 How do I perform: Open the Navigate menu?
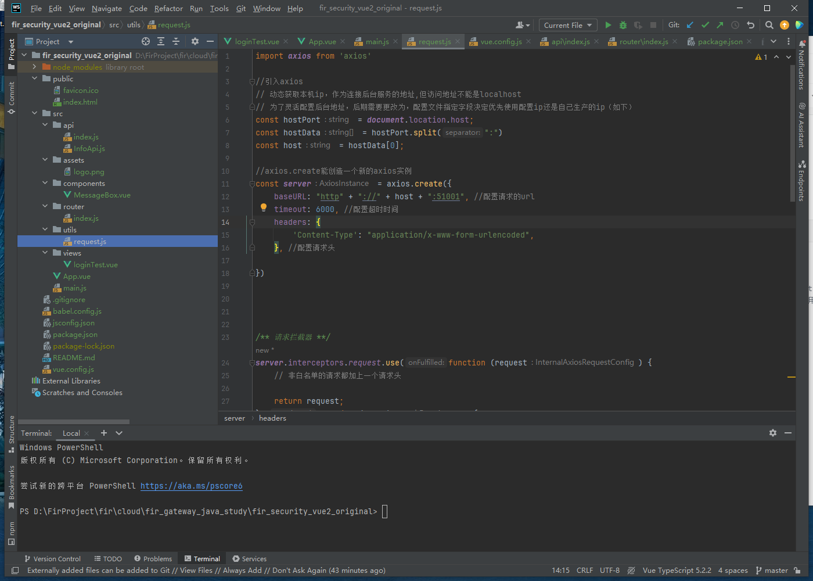point(107,8)
